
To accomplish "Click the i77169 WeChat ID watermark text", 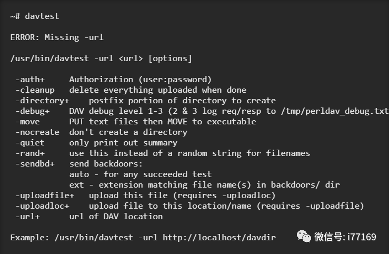I will click(x=362, y=237).
